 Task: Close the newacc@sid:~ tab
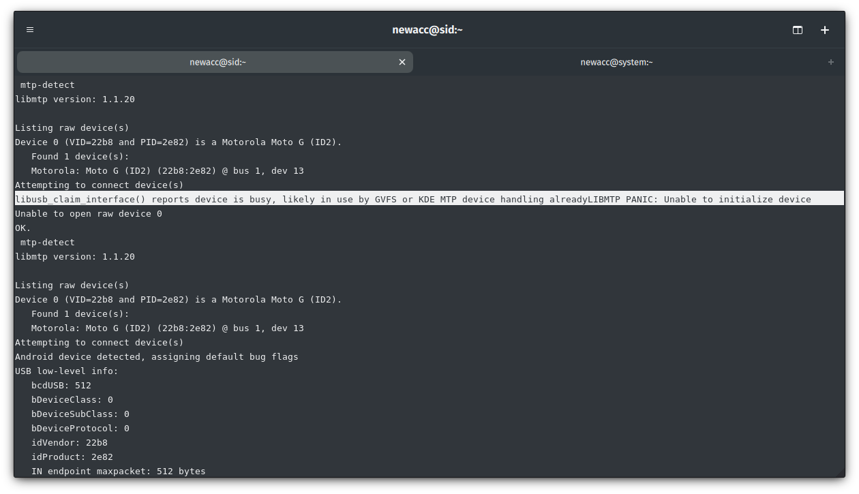pyautogui.click(x=402, y=62)
